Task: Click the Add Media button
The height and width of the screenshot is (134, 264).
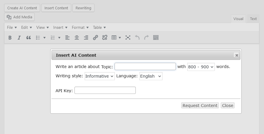Action: point(19,17)
